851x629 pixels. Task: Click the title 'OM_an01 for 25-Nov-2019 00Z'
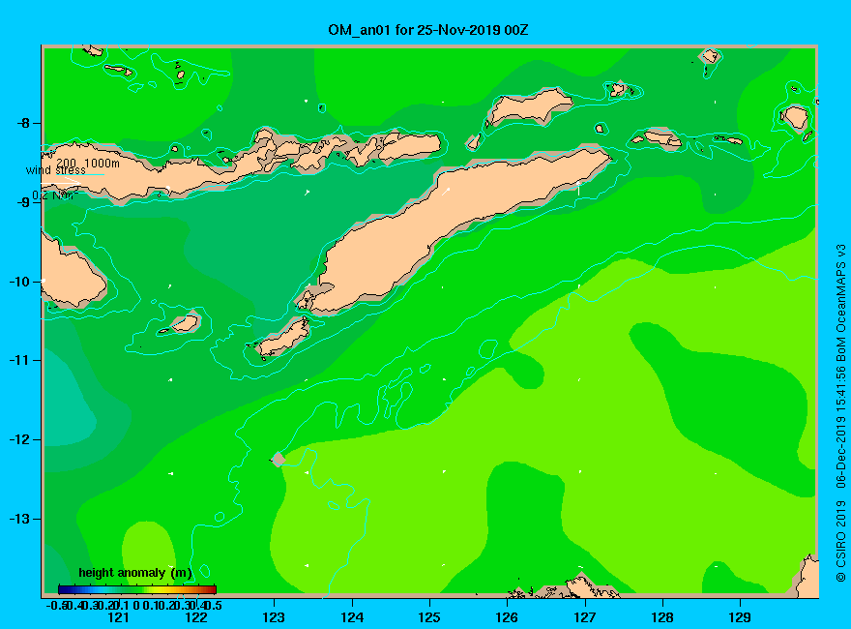click(x=427, y=29)
